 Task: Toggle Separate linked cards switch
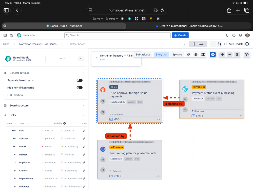coord(80,80)
